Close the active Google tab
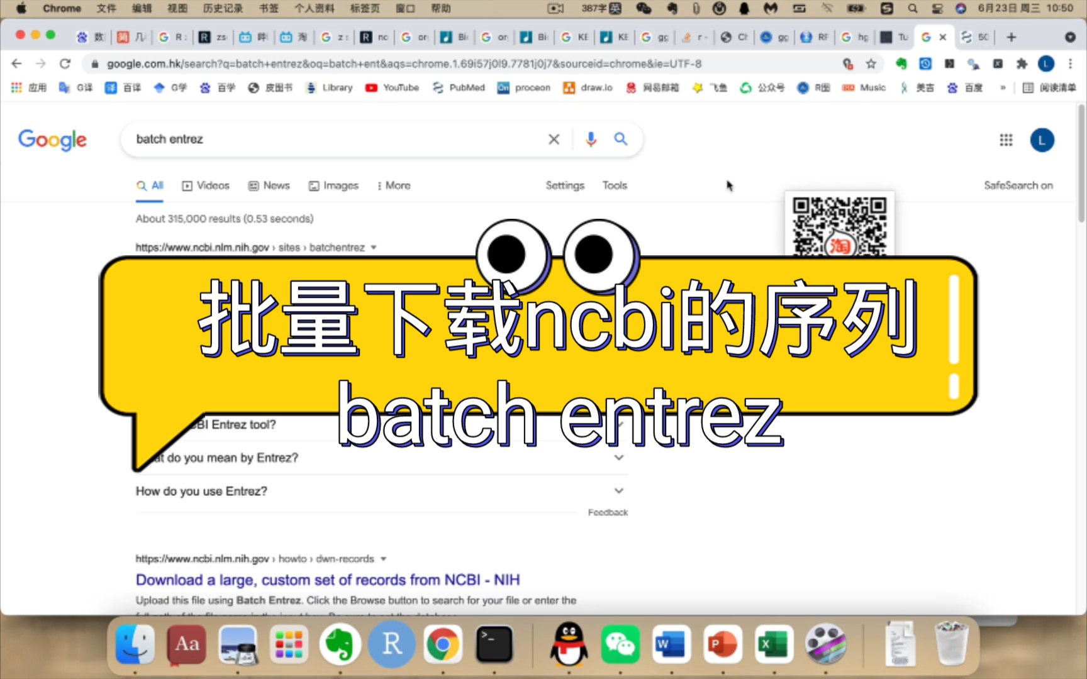 [x=943, y=37]
